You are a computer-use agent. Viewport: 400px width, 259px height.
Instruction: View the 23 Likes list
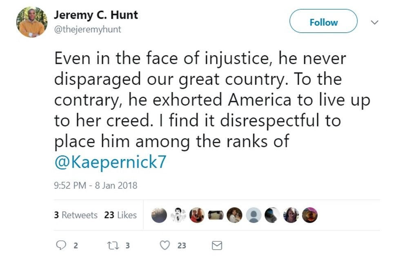pos(120,215)
